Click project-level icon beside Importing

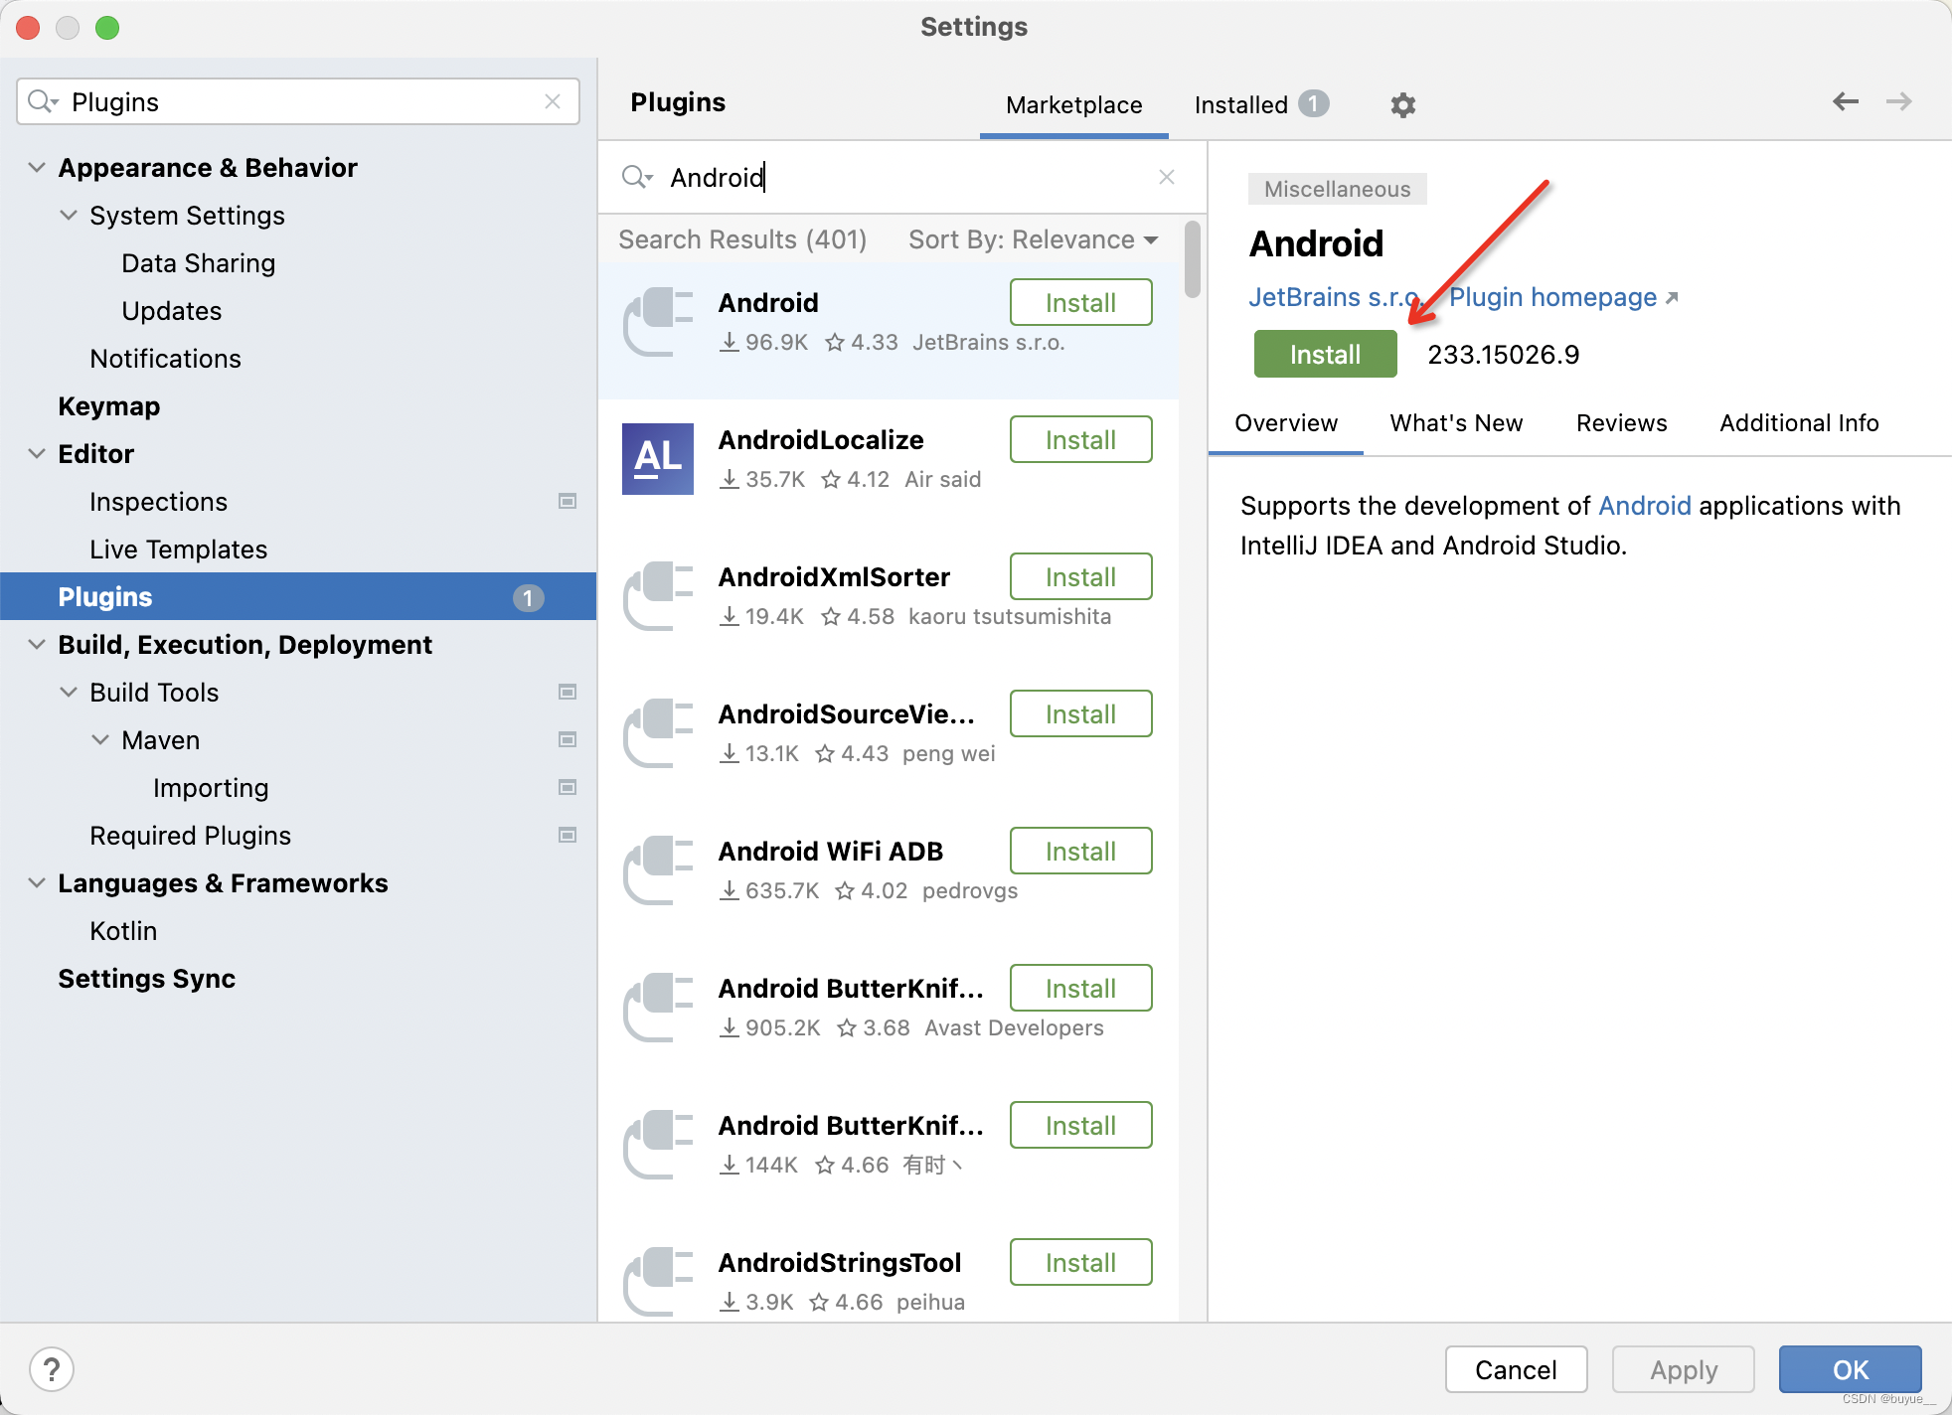click(568, 787)
